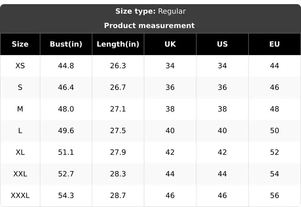Select the Length(in) column header
The height and width of the screenshot is (207, 301).
(x=118, y=44)
